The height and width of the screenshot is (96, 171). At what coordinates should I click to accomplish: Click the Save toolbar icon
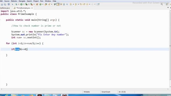2,4
